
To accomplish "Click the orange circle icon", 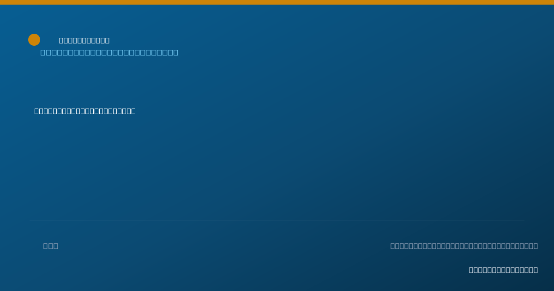I will pyautogui.click(x=34, y=40).
